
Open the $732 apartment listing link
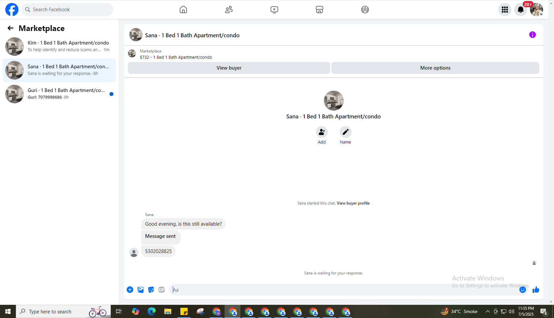176,57
